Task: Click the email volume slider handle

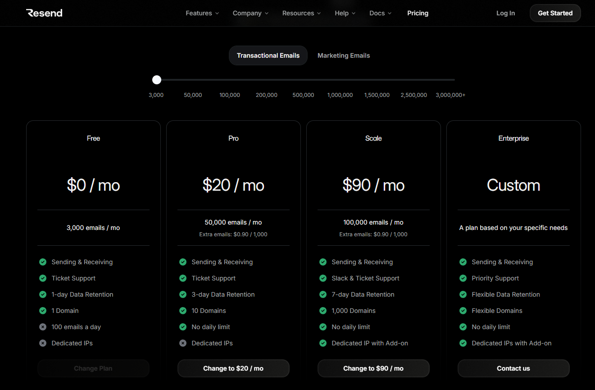Action: click(156, 80)
